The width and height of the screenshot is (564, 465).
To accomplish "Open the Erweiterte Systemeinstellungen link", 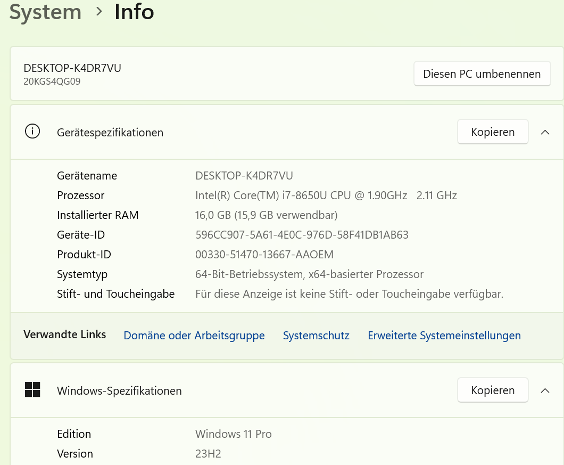I will point(444,336).
